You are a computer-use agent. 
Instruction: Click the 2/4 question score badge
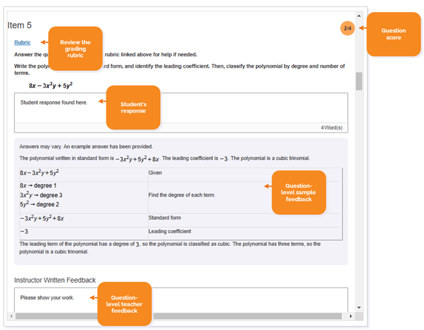click(347, 28)
